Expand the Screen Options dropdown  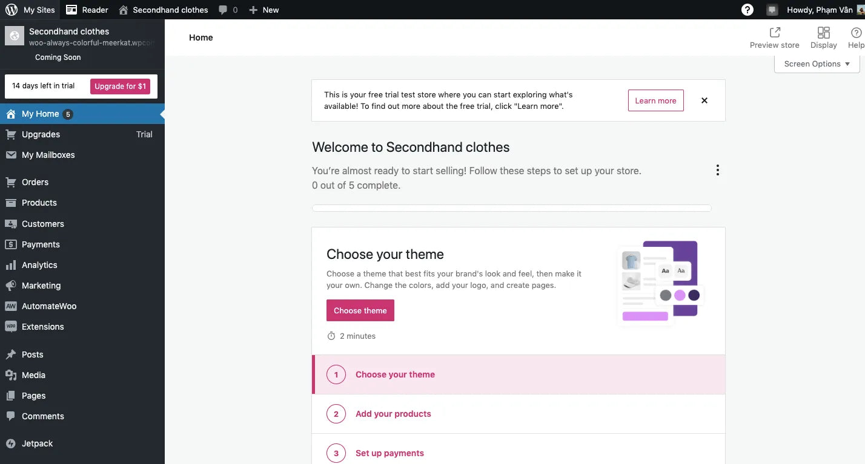pyautogui.click(x=817, y=64)
